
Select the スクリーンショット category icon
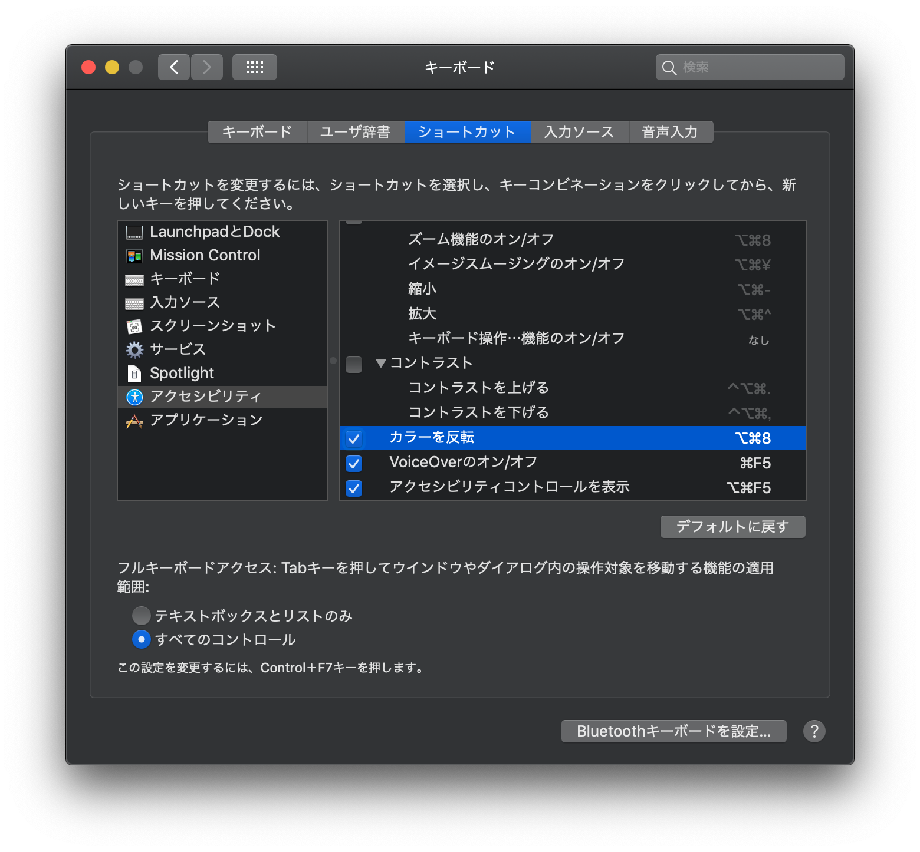[x=134, y=326]
